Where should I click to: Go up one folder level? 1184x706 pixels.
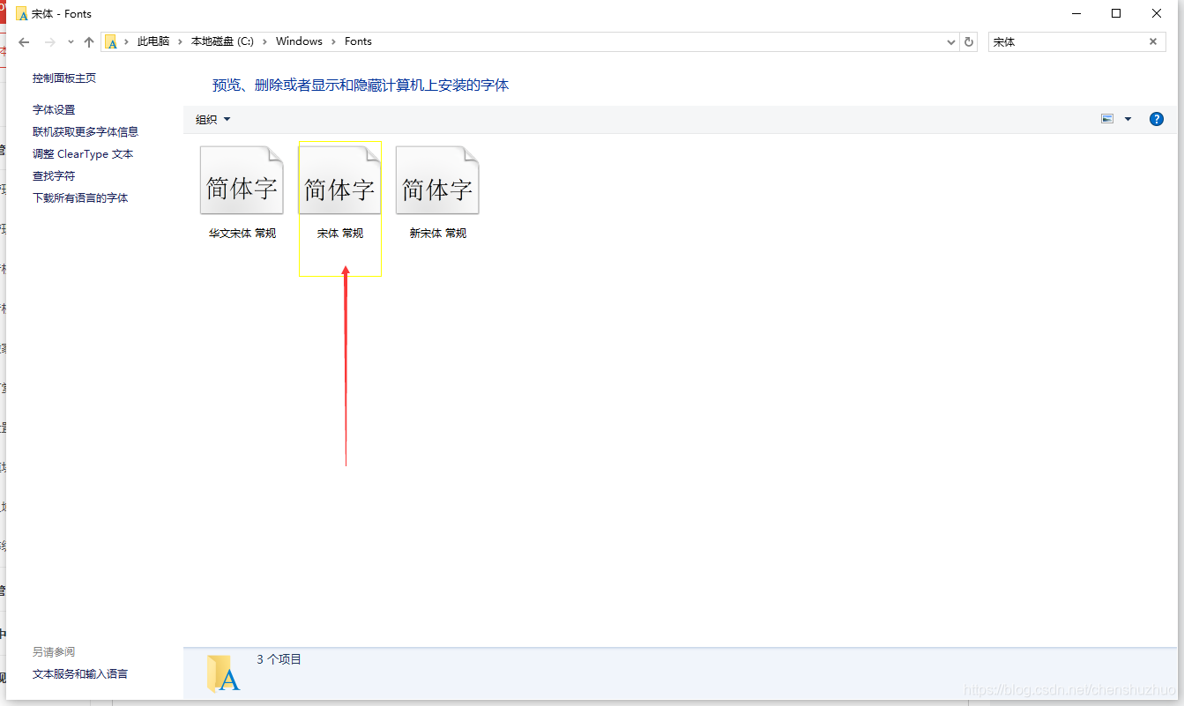point(89,42)
